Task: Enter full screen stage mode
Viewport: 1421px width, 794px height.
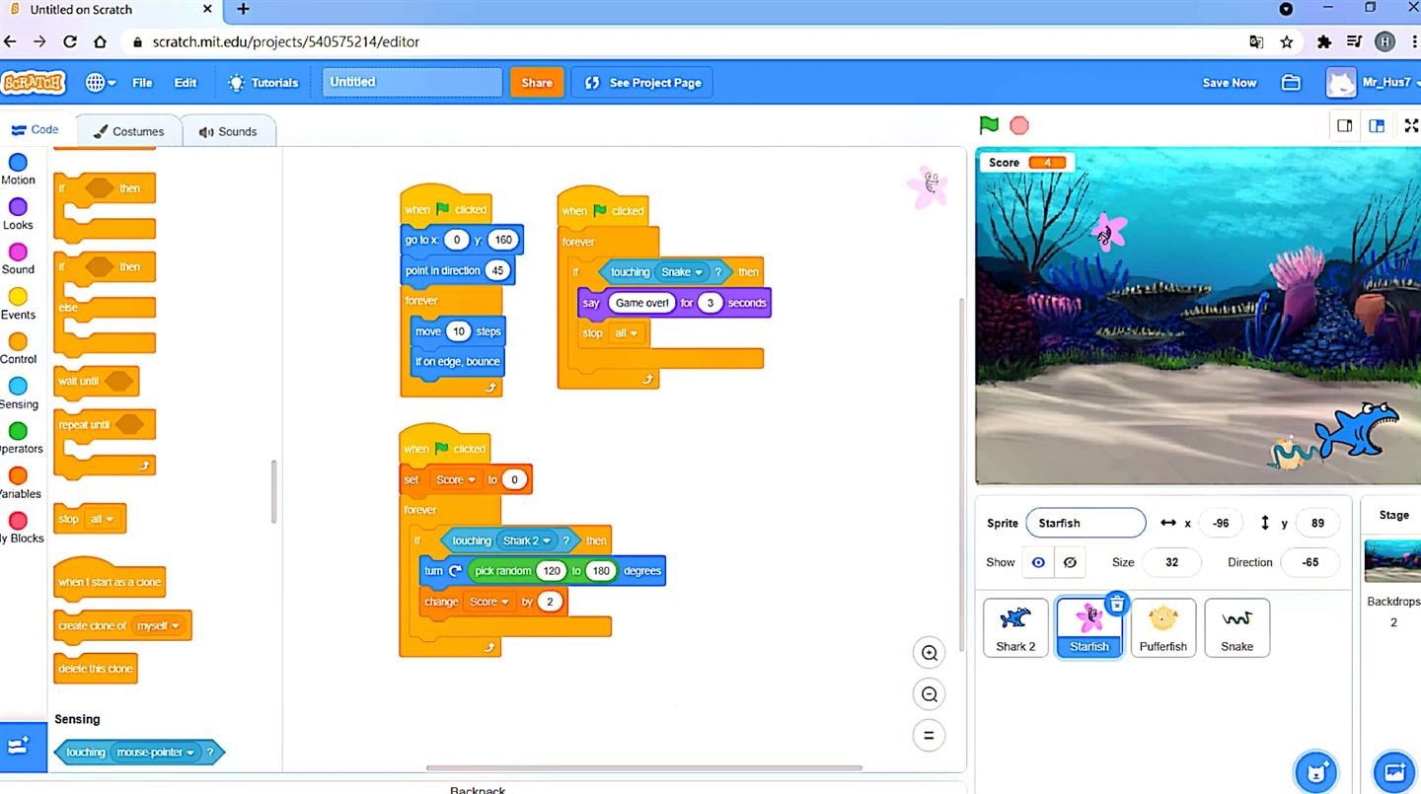Action: tap(1410, 126)
